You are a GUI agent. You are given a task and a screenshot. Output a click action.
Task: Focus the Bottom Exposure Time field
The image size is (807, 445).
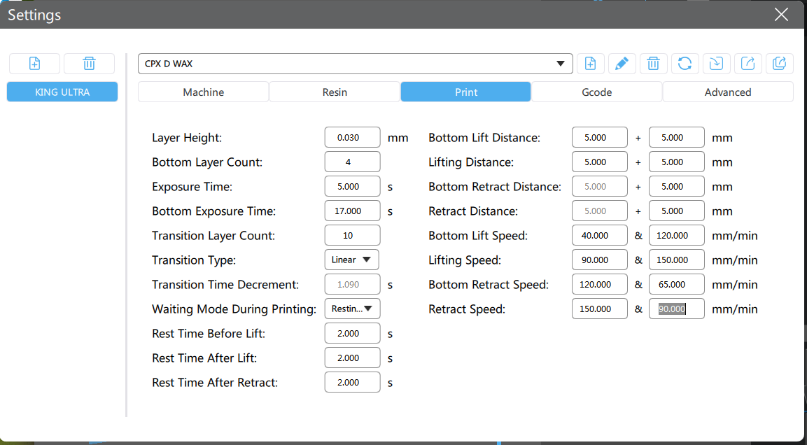pos(352,211)
